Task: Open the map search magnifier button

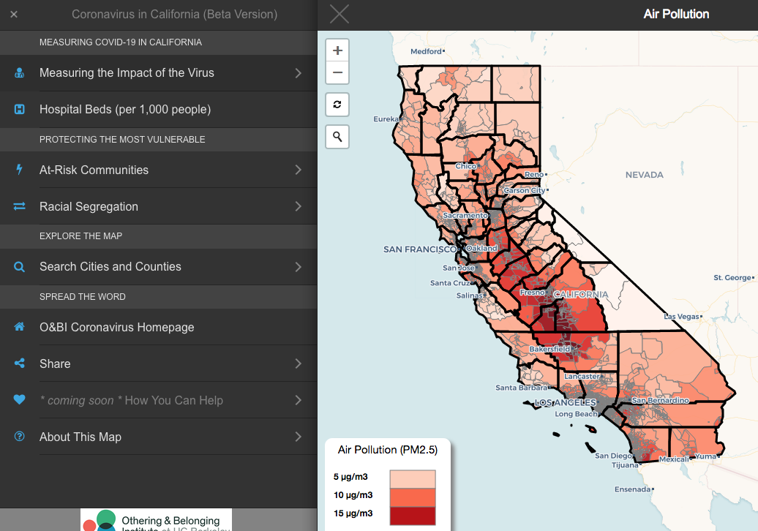Action: click(337, 138)
